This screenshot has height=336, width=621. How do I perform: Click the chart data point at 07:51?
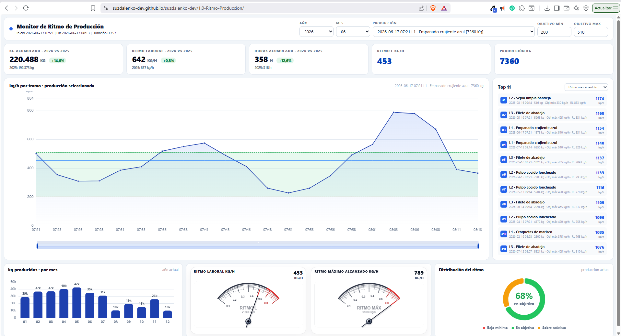pos(288,193)
